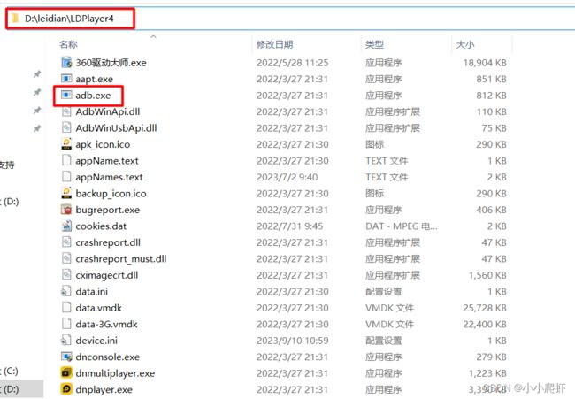Select file name data-3G.vmdk
Image resolution: width=575 pixels, height=399 pixels.
pos(107,324)
